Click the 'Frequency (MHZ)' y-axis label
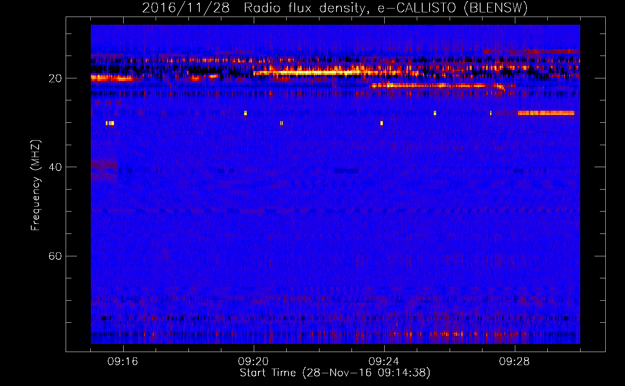Viewport: 625px width, 386px height. click(36, 185)
